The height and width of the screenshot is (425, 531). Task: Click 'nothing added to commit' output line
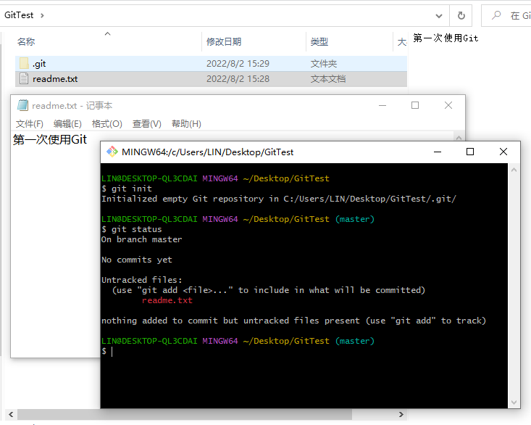[x=293, y=321]
